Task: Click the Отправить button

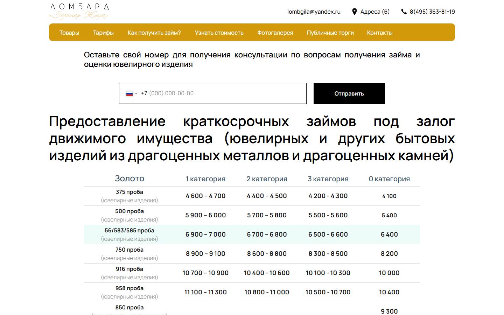Action: click(349, 93)
